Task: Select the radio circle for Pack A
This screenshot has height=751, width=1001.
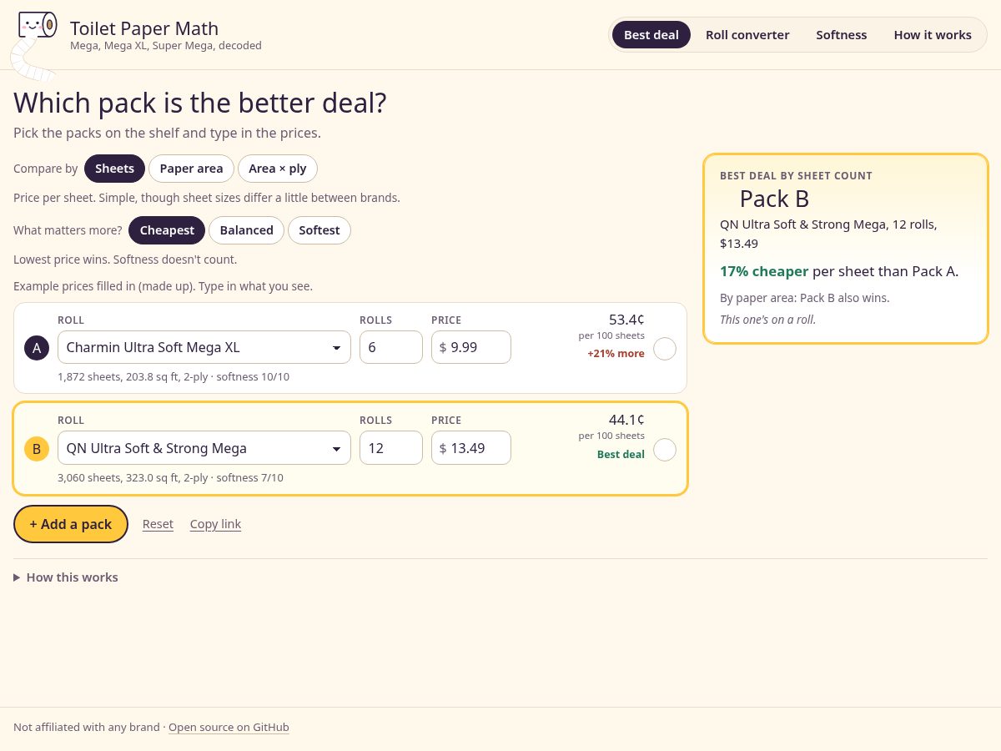Action: click(x=665, y=349)
